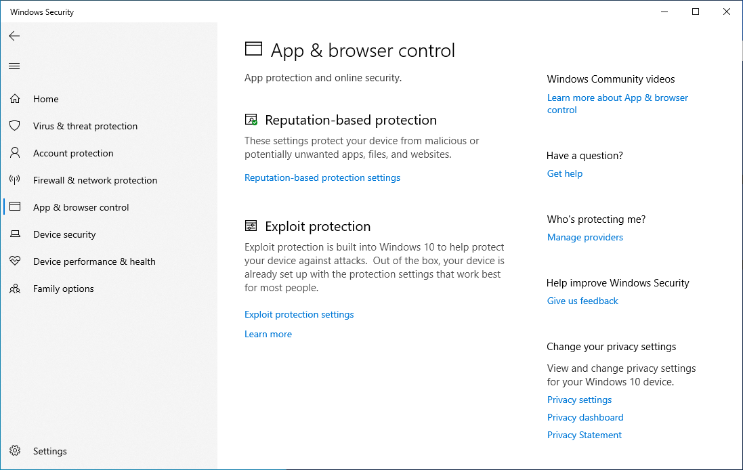Open Manage providers link
Viewport: 743px width, 470px height.
[585, 237]
